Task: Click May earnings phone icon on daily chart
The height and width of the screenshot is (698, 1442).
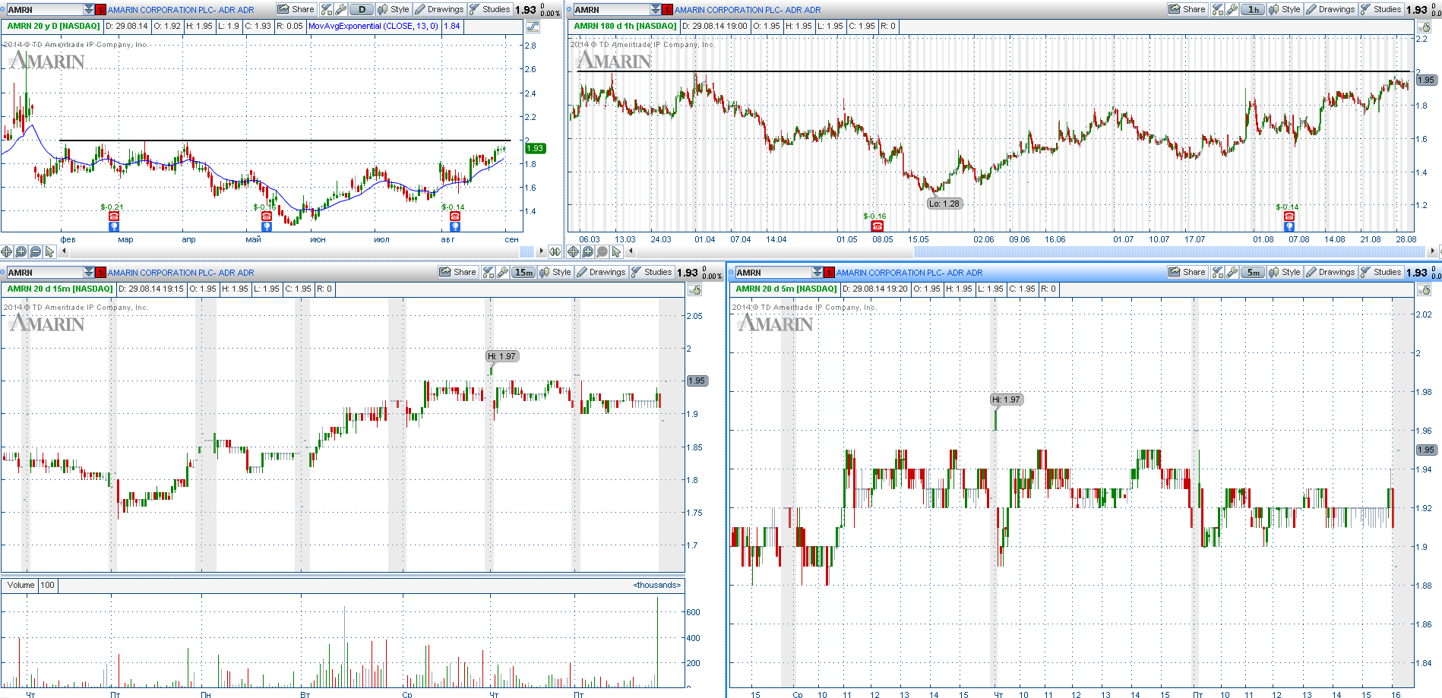Action: pos(267,216)
